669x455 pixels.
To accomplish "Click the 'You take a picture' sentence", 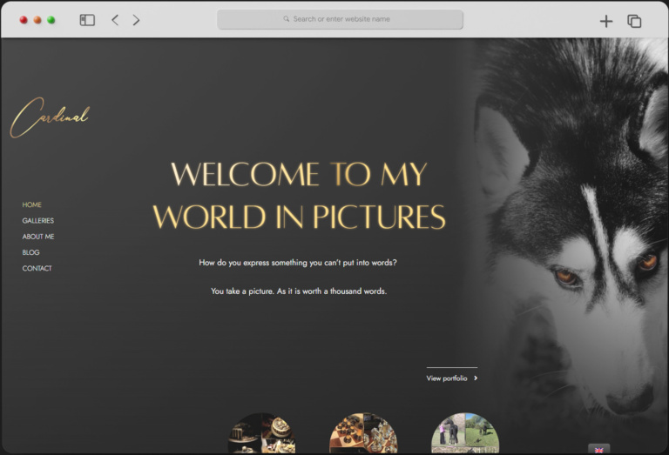I will (x=299, y=291).
